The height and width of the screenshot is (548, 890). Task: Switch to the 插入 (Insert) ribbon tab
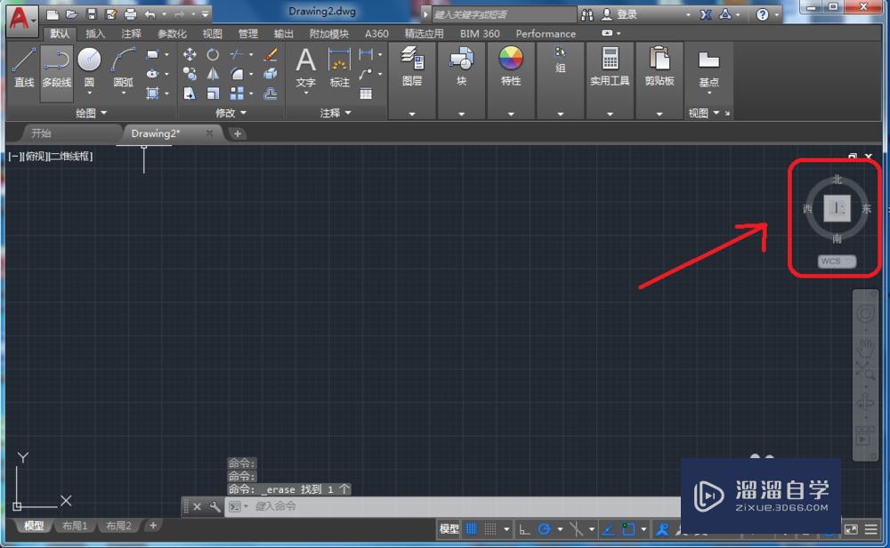95,34
